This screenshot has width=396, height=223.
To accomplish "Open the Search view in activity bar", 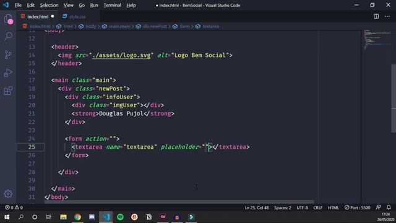I will (8, 36).
